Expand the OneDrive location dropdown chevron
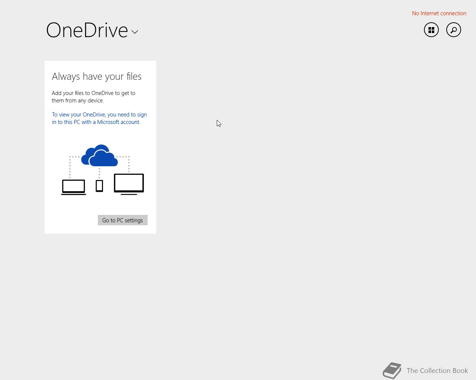Viewport: 476px width, 380px height. [135, 32]
